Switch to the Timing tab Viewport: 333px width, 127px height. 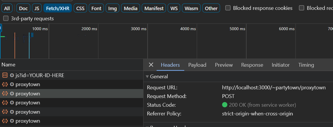(x=306, y=65)
